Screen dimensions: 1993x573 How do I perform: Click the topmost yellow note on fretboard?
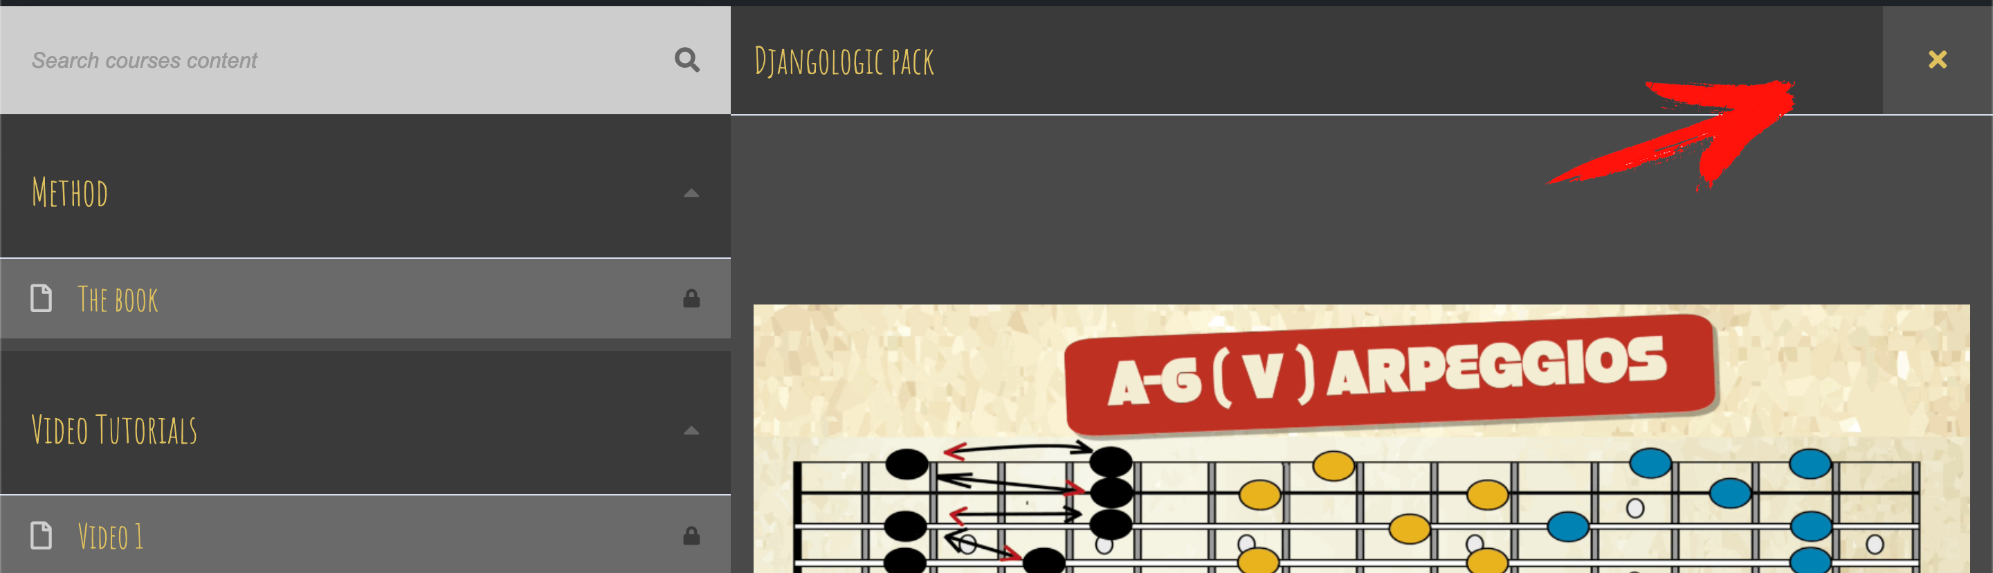pyautogui.click(x=1333, y=466)
